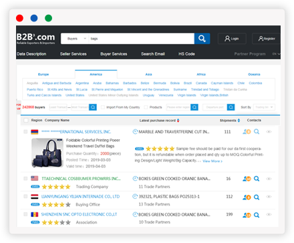Viewport: 294px width, 243px height.
Task: Check the Products checkbox
Action: (x=146, y=107)
